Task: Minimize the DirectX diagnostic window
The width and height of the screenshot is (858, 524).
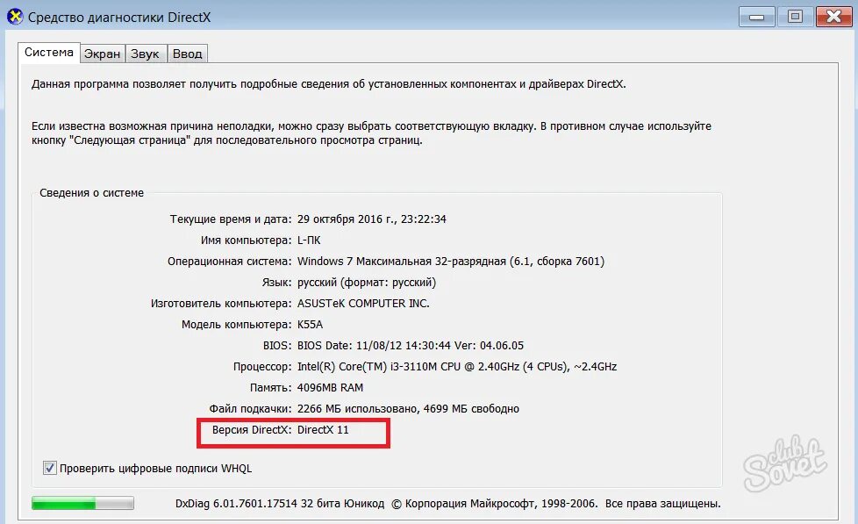Action: pos(756,17)
